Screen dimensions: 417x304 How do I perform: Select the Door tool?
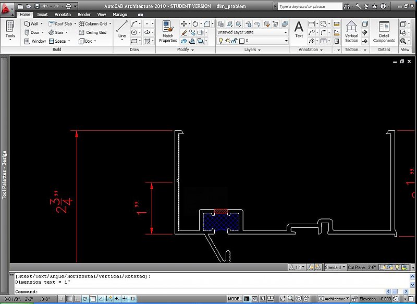click(35, 31)
